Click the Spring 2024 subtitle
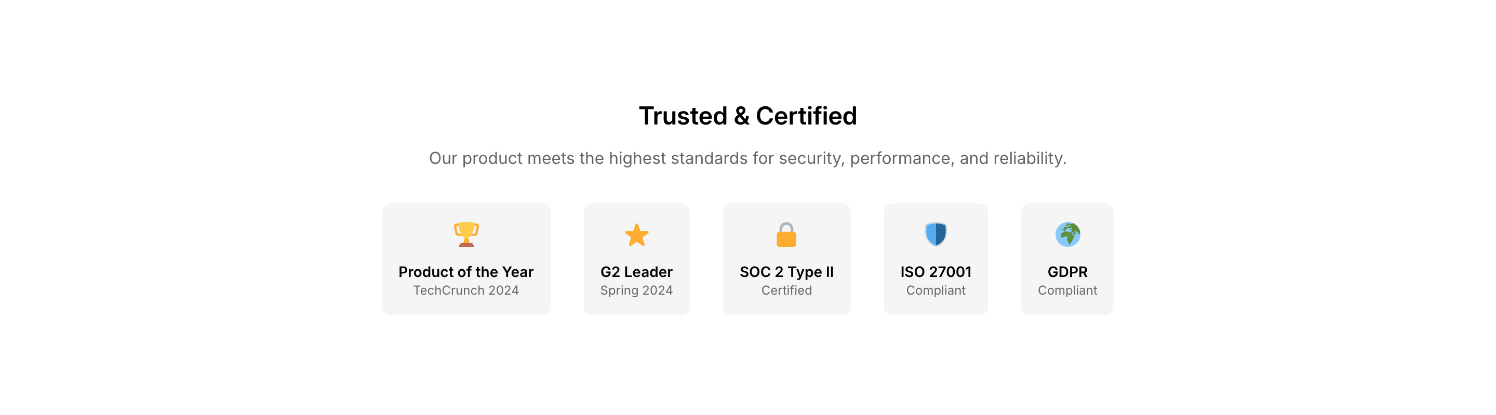 coord(636,290)
